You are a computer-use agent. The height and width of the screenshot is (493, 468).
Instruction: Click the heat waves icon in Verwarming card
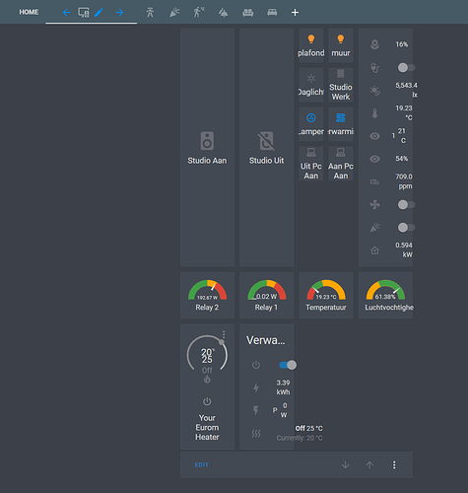pos(256,434)
